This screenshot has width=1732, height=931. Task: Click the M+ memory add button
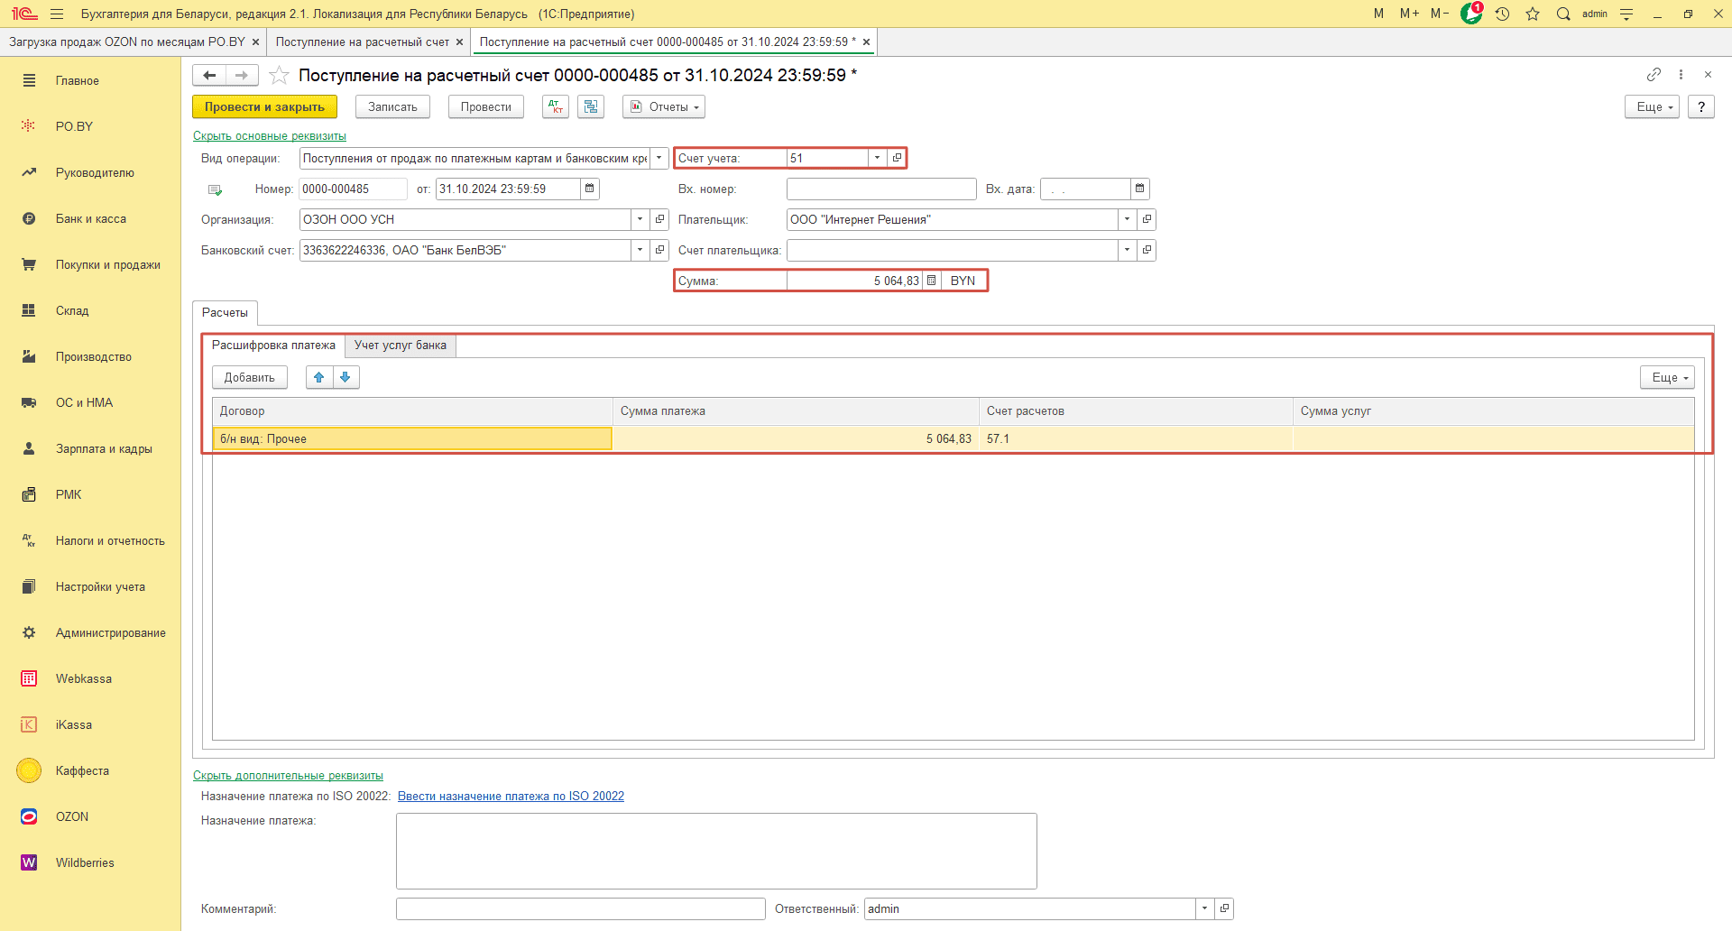pyautogui.click(x=1409, y=14)
